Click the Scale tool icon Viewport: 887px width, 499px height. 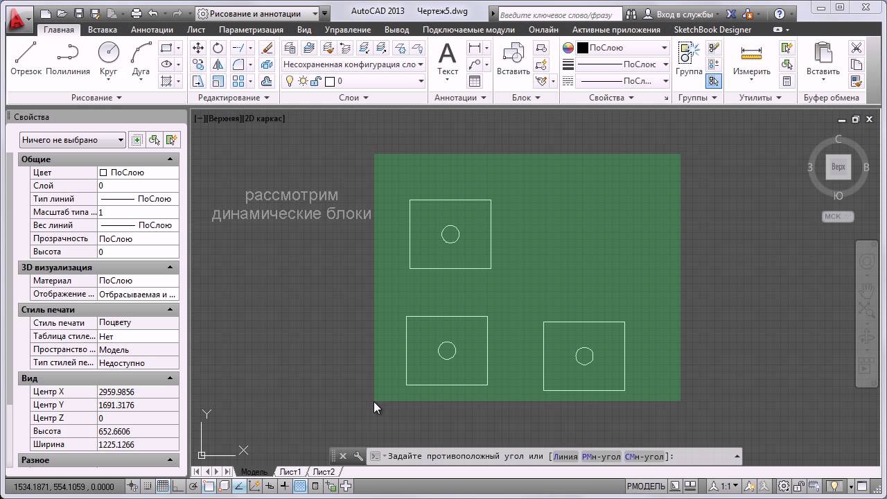click(x=218, y=81)
